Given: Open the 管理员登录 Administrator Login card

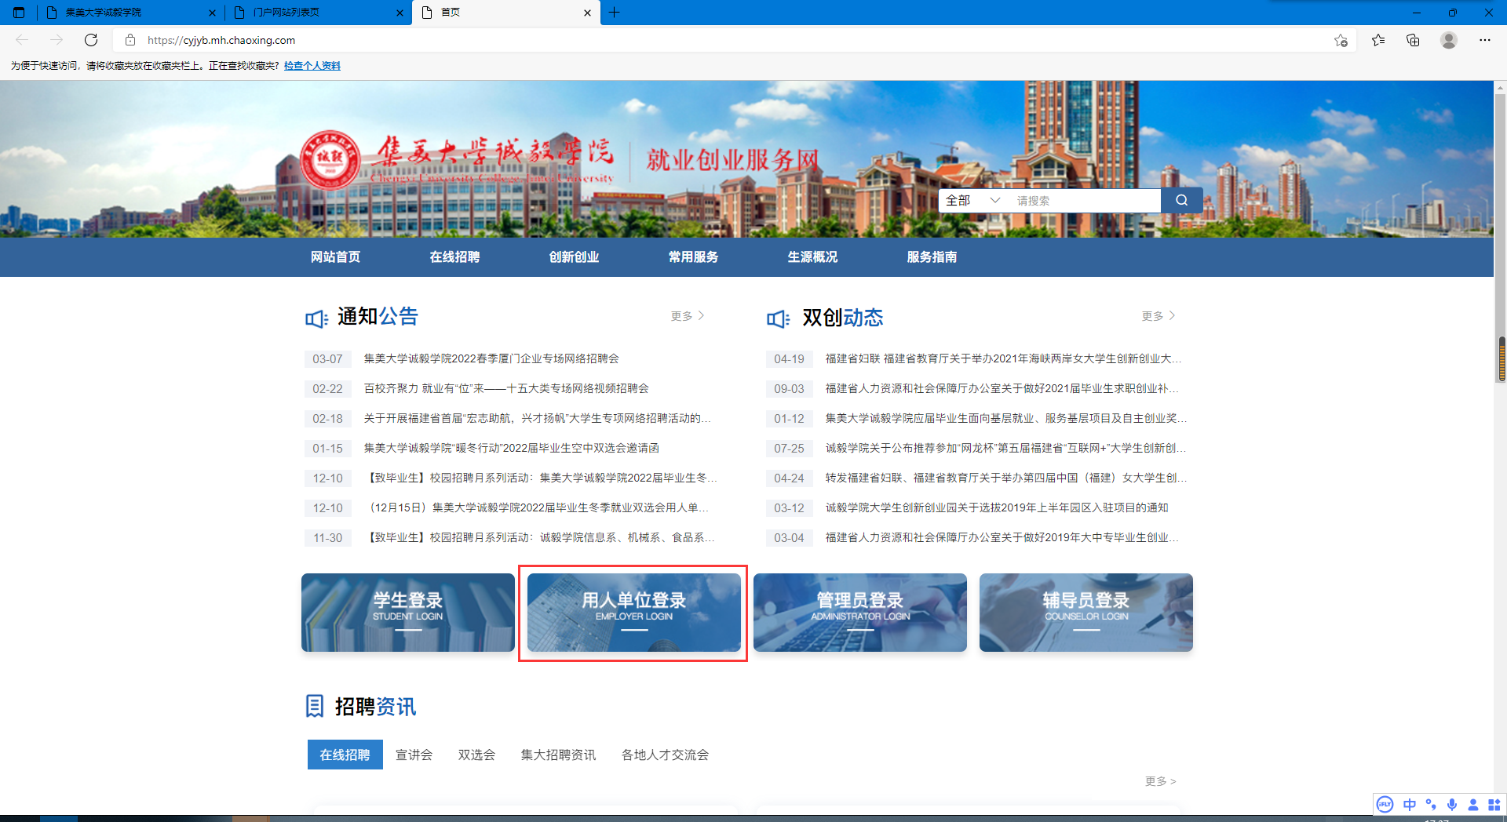Looking at the screenshot, I should (860, 613).
